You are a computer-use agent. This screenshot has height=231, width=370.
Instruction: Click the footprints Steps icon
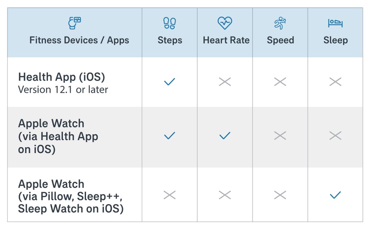[169, 23]
